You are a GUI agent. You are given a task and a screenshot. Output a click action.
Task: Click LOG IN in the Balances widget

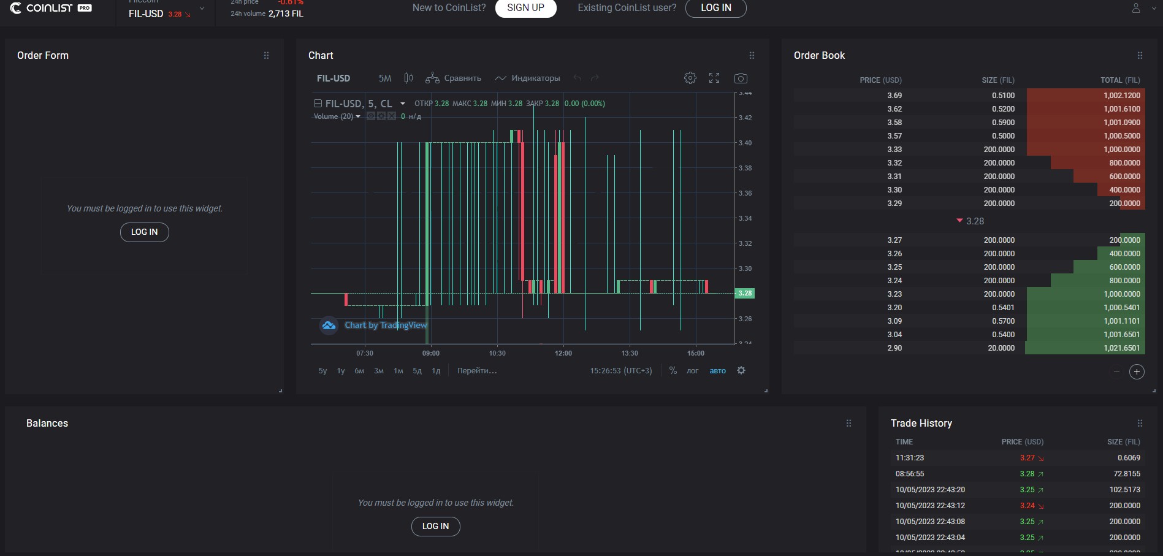[436, 526]
